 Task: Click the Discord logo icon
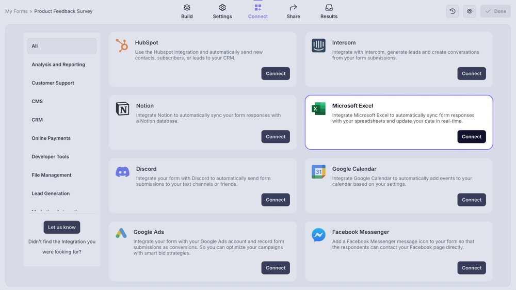[122, 172]
